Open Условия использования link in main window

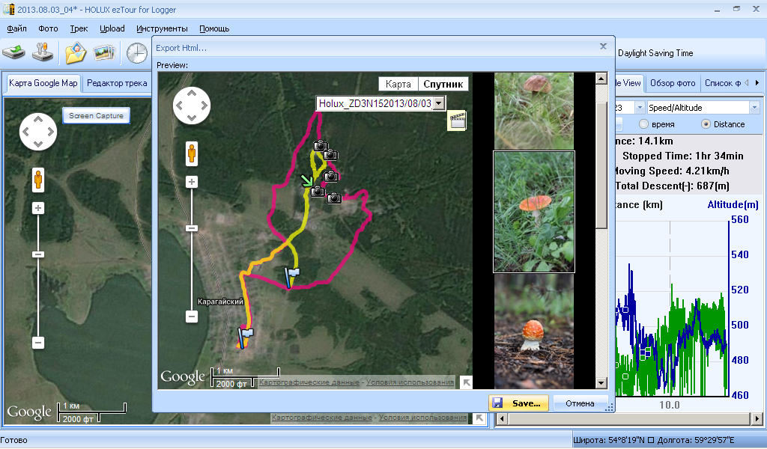click(x=422, y=418)
